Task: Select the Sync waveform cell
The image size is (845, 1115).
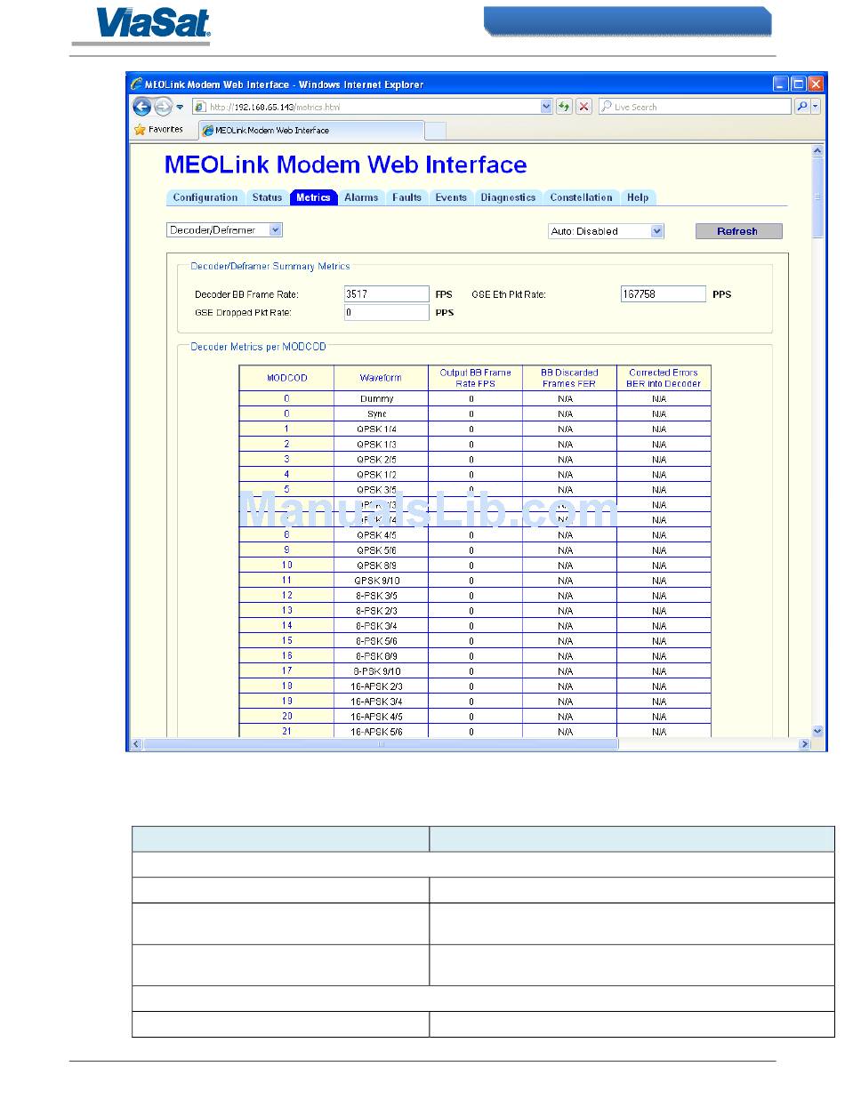Action: point(381,414)
